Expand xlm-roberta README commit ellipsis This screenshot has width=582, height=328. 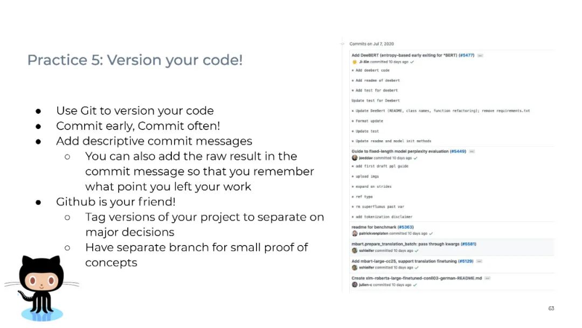[x=487, y=278]
